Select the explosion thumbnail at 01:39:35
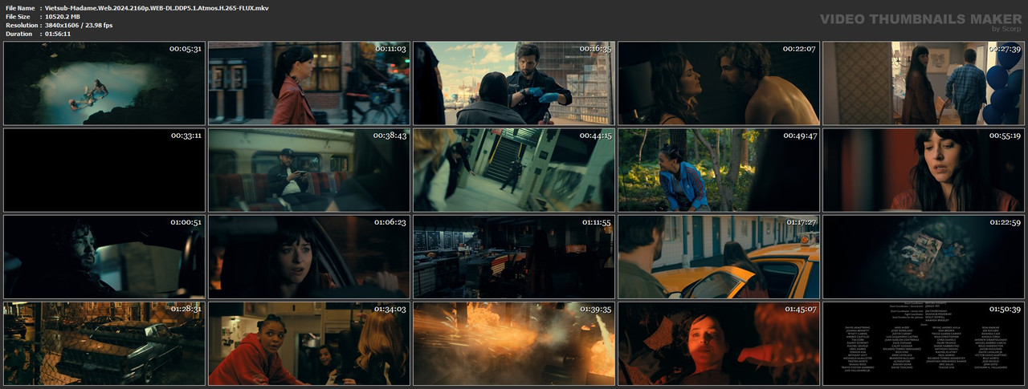 click(514, 343)
